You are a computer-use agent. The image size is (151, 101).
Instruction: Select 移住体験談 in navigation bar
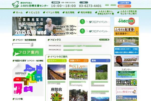point(85,12)
